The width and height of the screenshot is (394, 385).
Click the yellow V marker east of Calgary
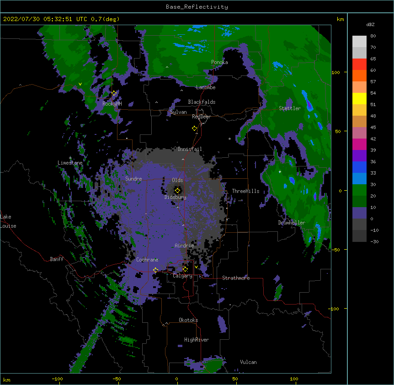[x=196, y=267]
